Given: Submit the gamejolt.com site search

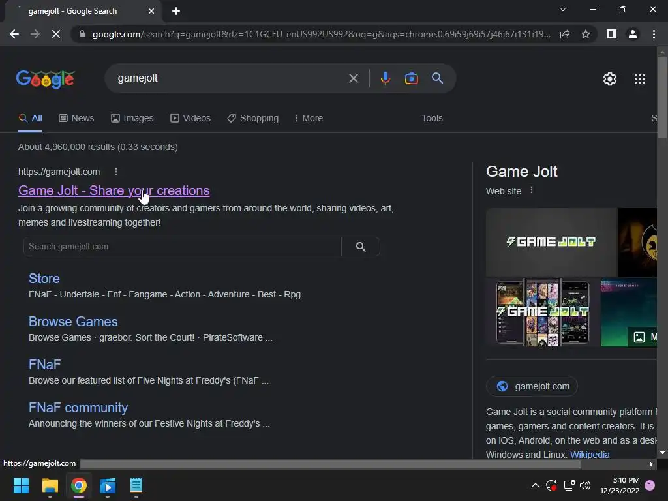Looking at the screenshot, I should pos(361,246).
